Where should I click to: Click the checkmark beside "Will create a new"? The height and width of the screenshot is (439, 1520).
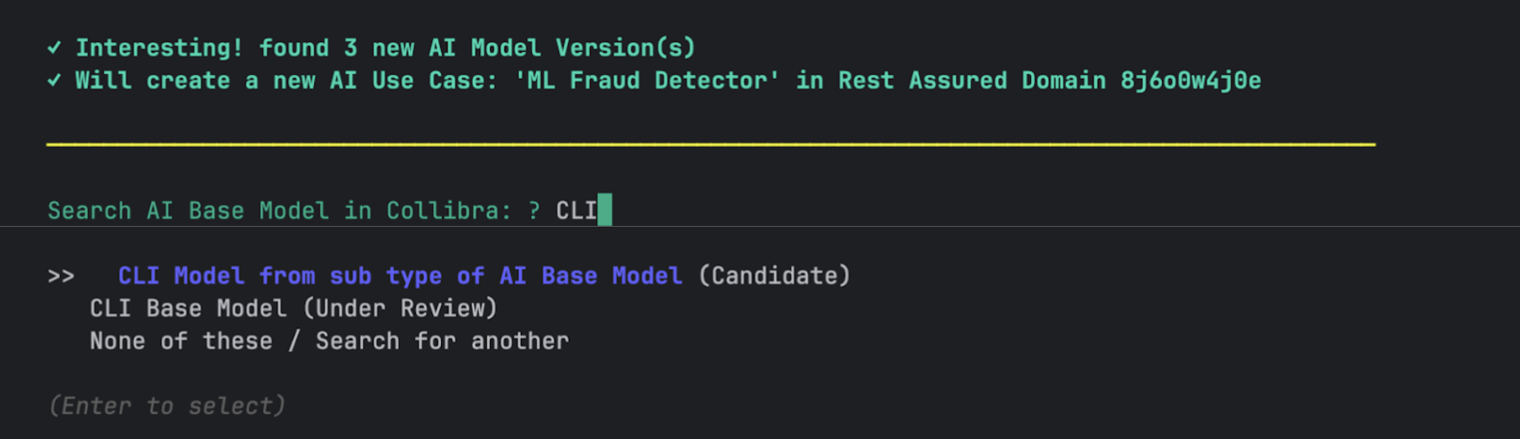pos(55,80)
